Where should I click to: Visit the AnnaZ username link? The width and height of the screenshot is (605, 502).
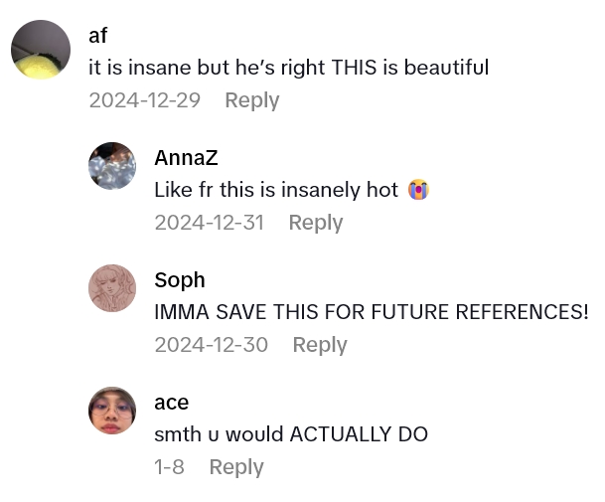pos(186,158)
